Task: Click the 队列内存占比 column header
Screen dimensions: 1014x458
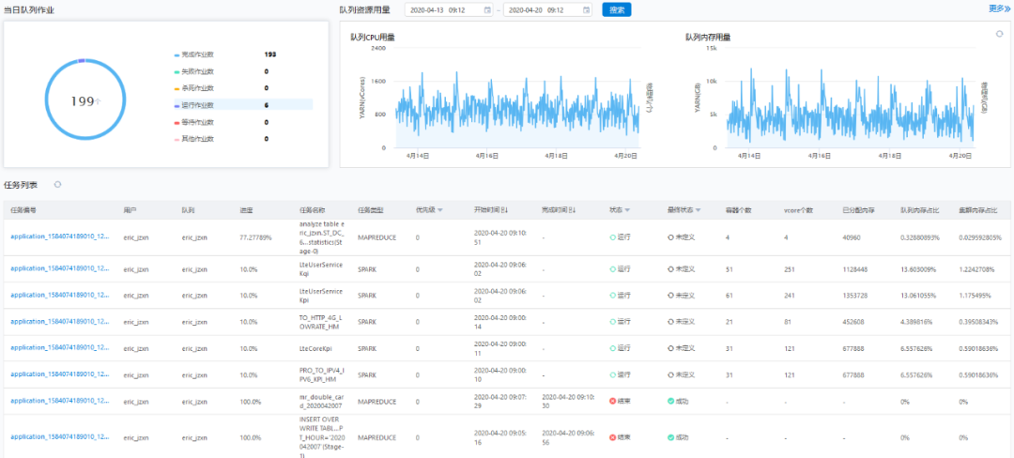Action: [x=920, y=210]
